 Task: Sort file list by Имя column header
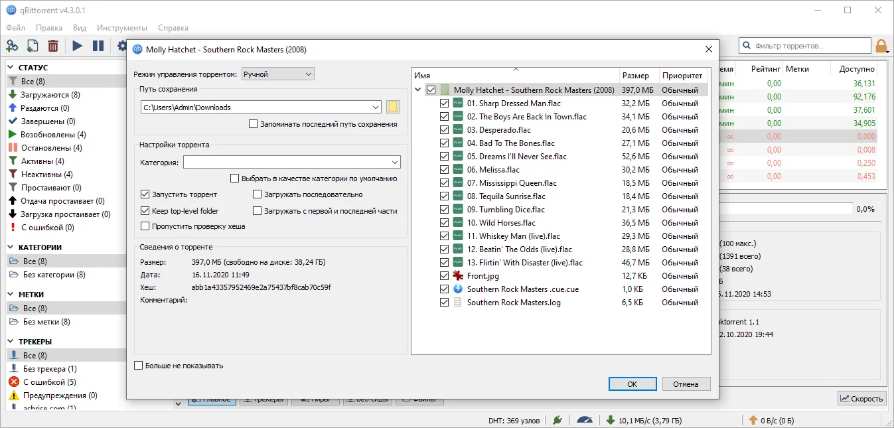(516, 76)
